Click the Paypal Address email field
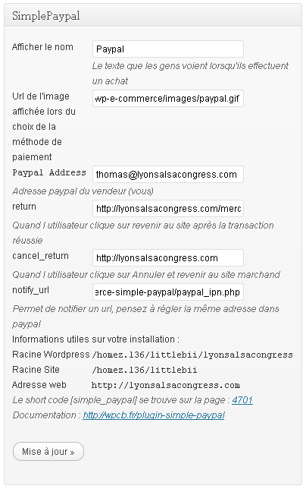 tap(168, 175)
